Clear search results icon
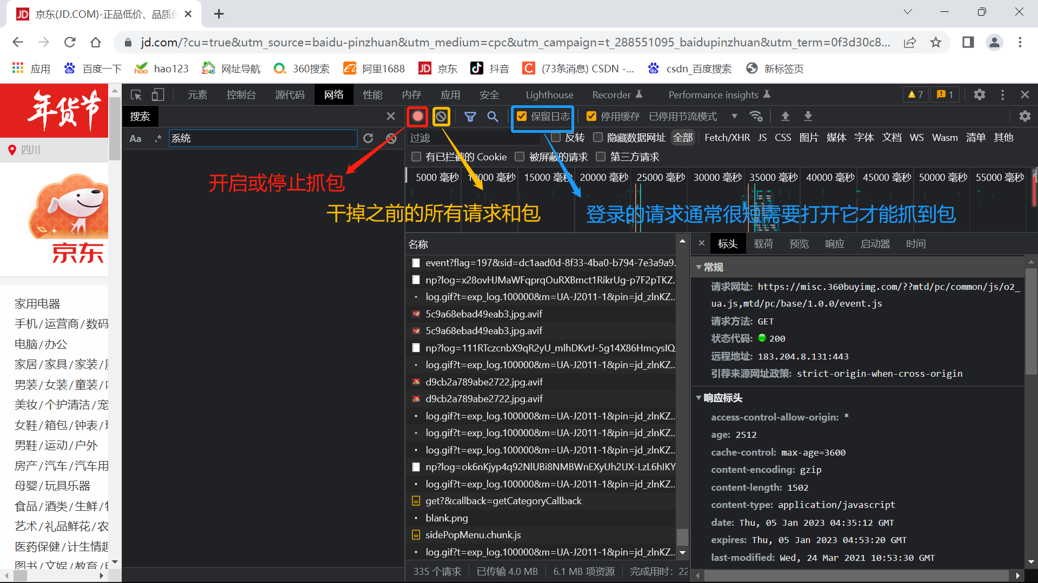The image size is (1038, 583). tap(391, 138)
